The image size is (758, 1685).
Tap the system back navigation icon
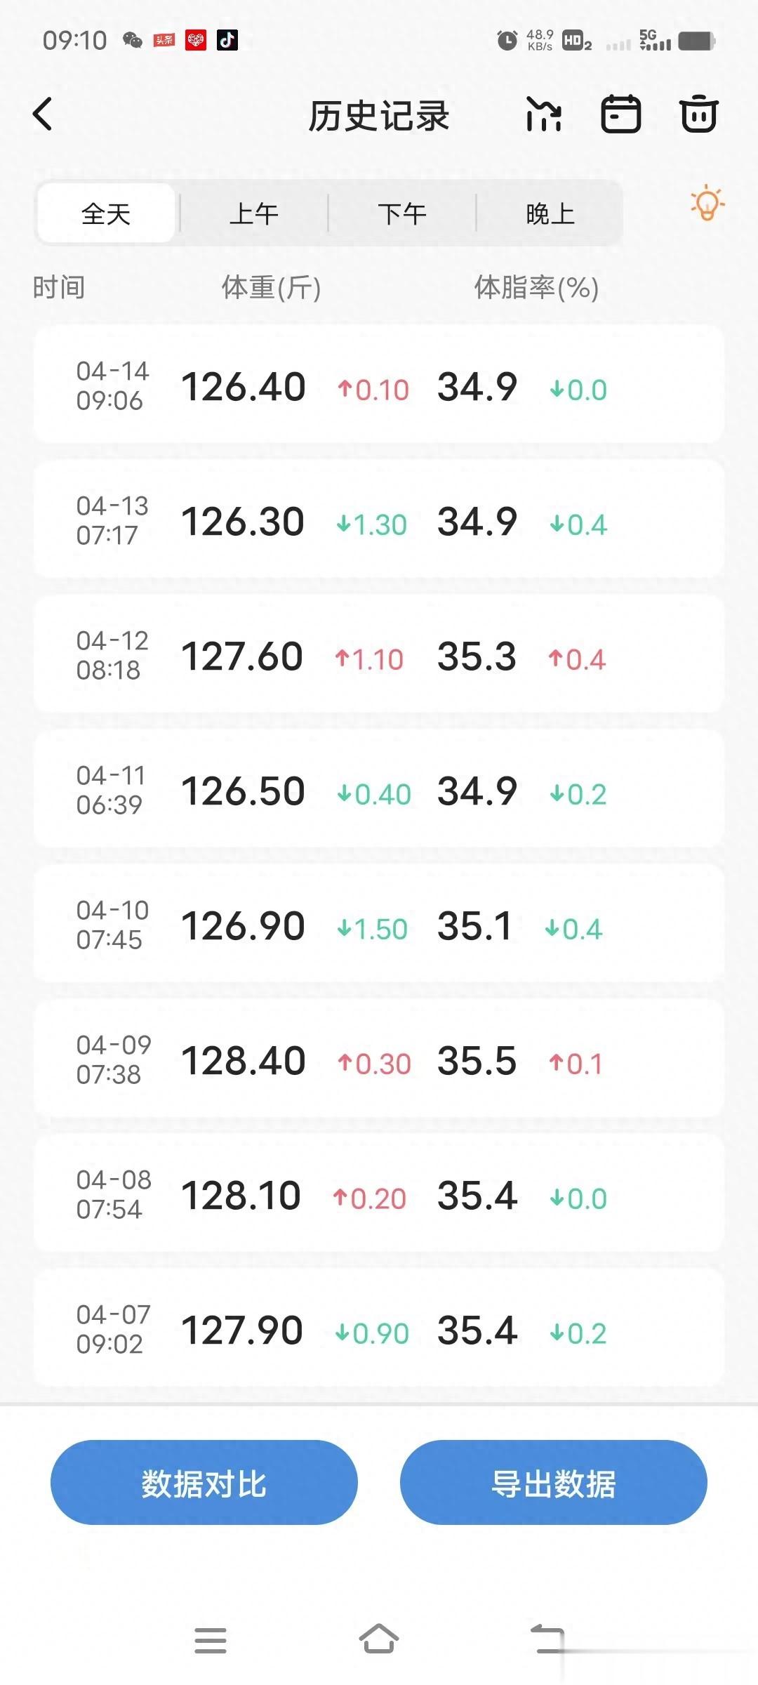(x=547, y=1639)
